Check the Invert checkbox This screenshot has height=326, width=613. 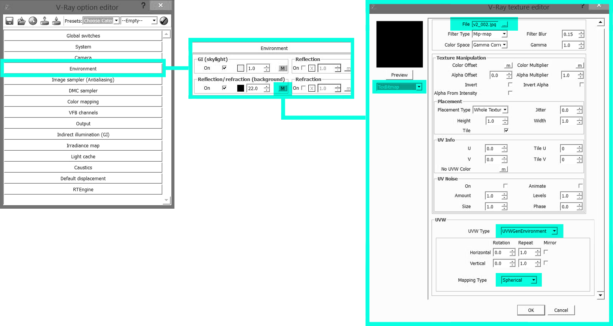[510, 84]
